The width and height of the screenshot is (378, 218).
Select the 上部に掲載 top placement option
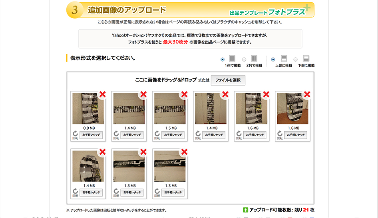tap(273, 59)
